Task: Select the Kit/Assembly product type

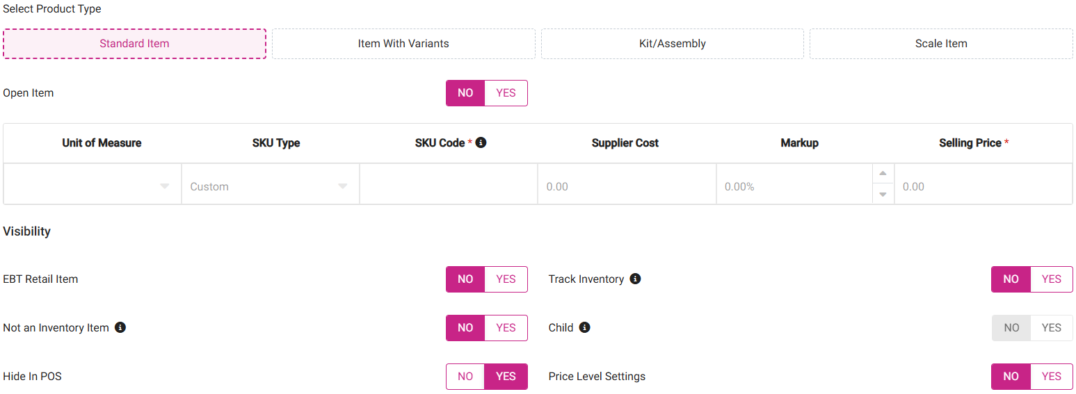Action: 672,44
